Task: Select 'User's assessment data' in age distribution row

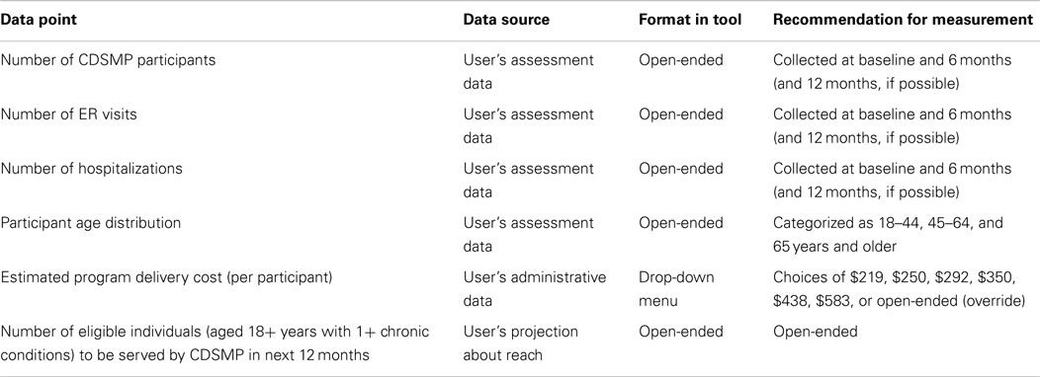Action: point(529,234)
